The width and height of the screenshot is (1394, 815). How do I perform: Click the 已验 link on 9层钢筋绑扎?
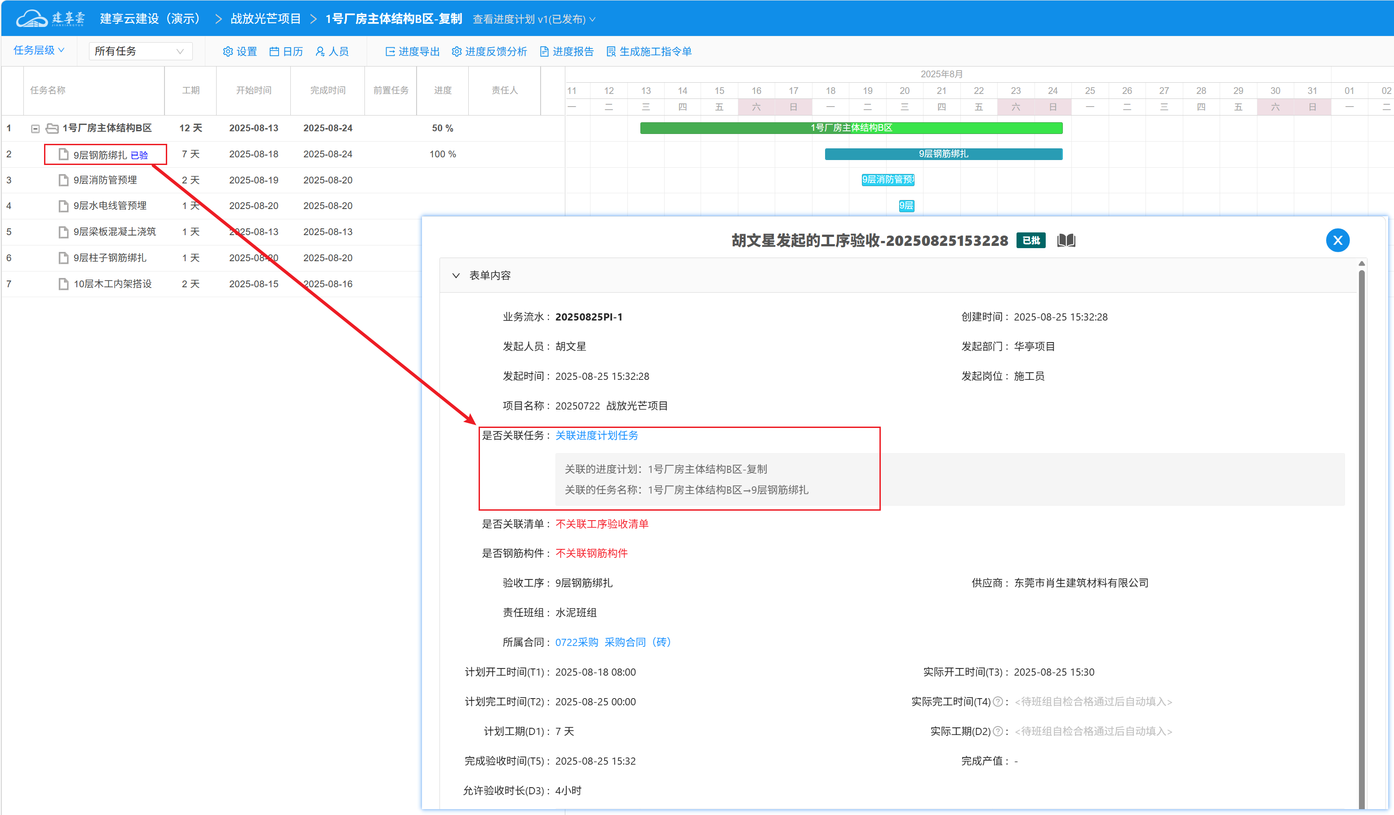click(x=139, y=156)
